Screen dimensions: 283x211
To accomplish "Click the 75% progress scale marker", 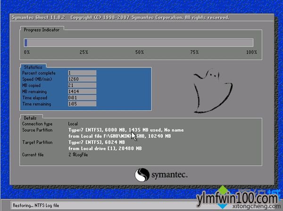I will click(194, 52).
